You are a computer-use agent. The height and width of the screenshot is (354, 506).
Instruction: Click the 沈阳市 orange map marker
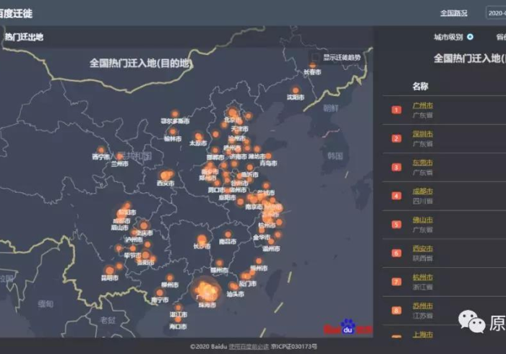(295, 90)
